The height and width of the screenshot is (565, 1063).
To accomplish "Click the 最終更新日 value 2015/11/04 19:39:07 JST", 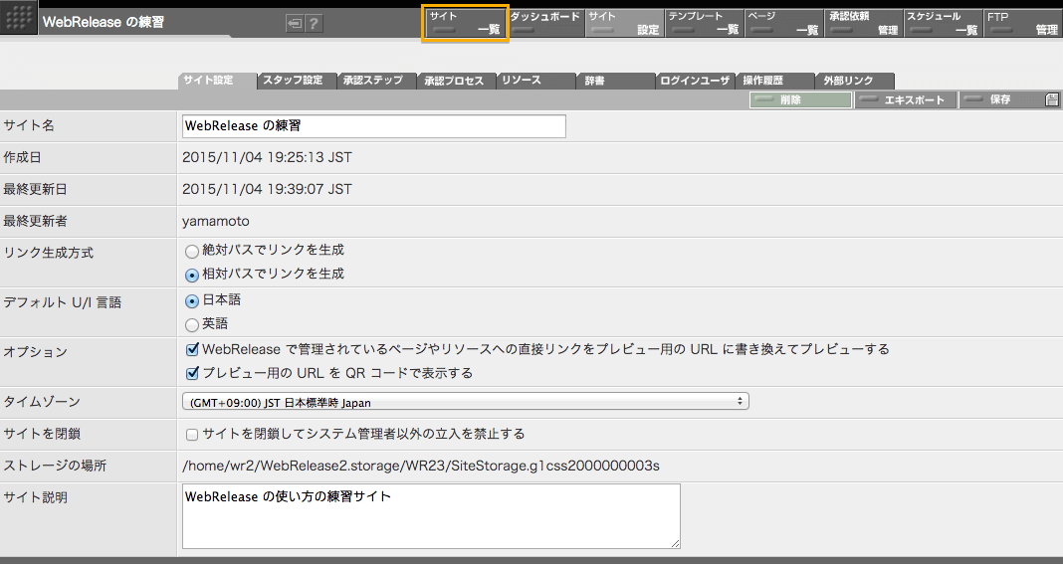I will click(x=267, y=189).
